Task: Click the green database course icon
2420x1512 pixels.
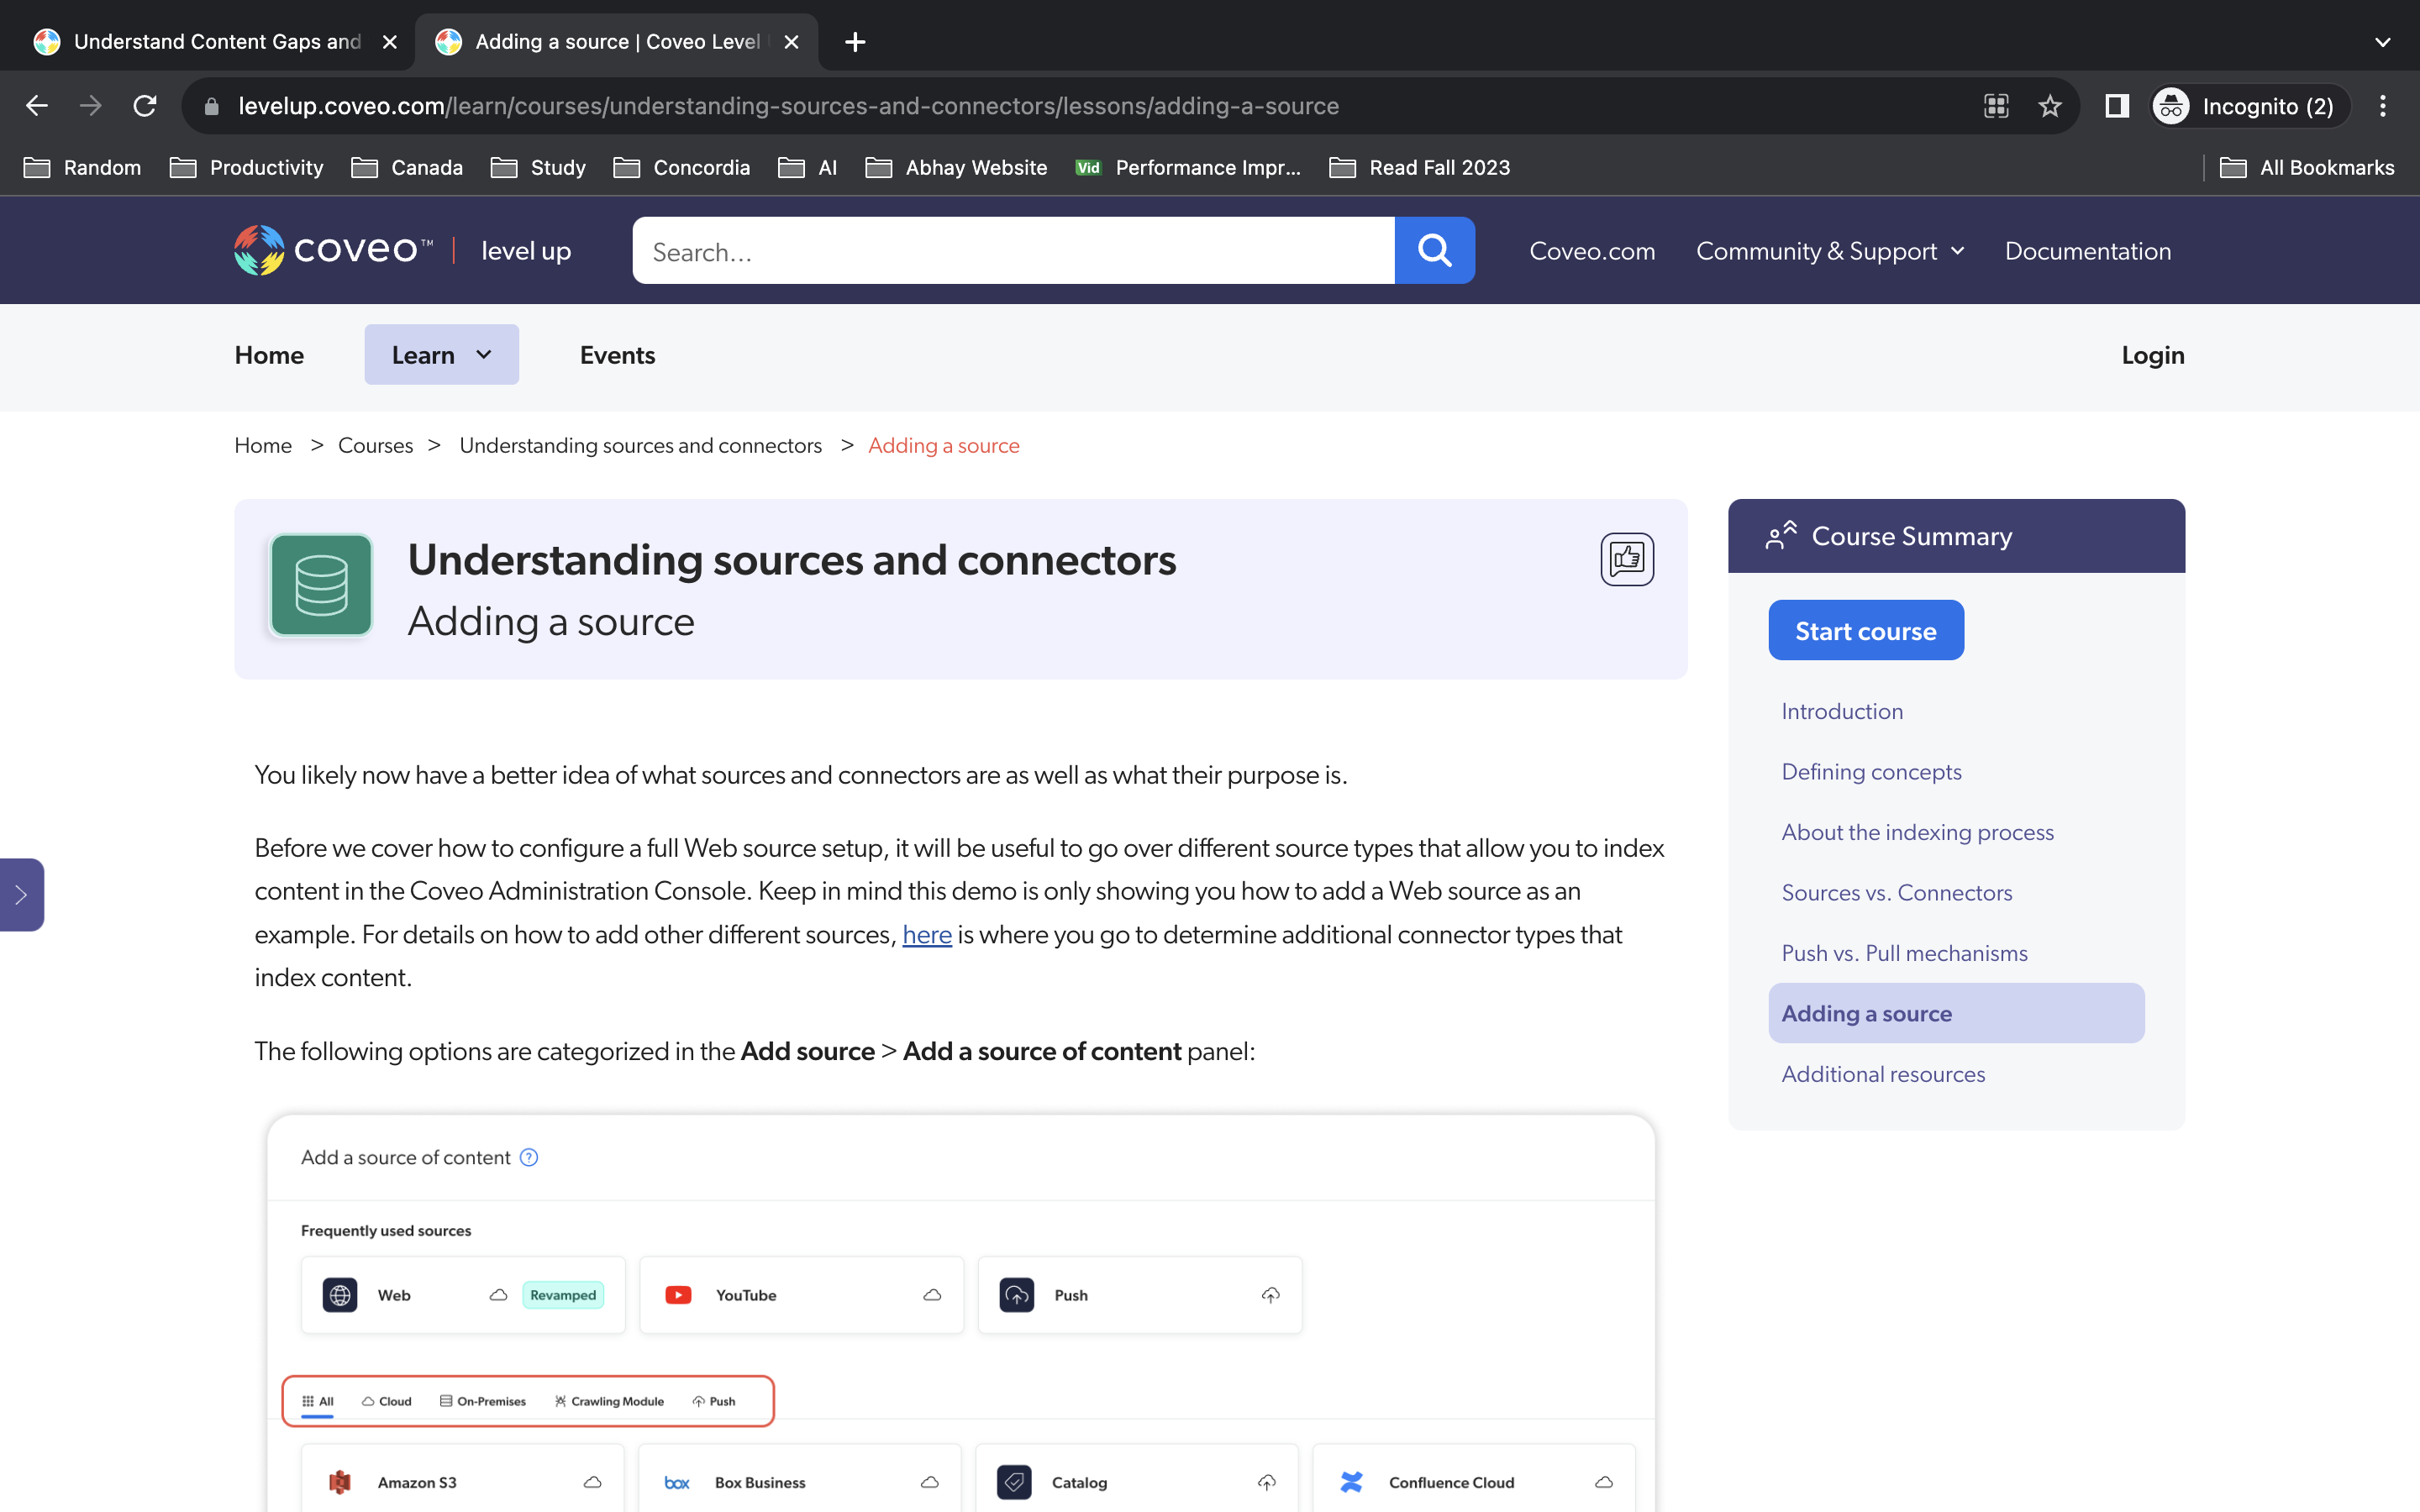Action: click(321, 585)
